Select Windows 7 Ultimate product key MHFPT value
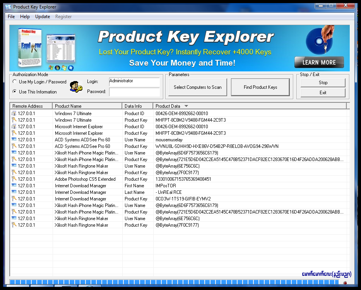 pyautogui.click(x=191, y=120)
